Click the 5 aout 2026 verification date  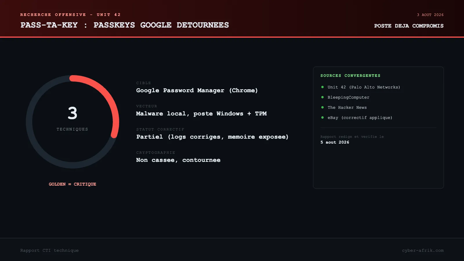tap(335, 142)
